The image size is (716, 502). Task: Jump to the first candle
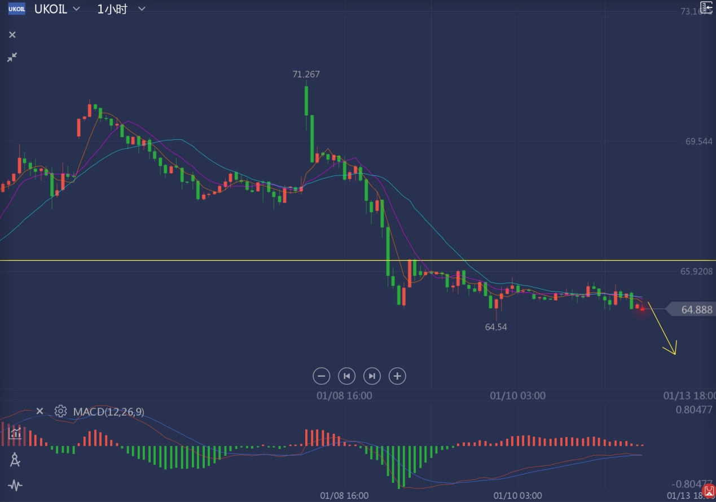coord(346,376)
